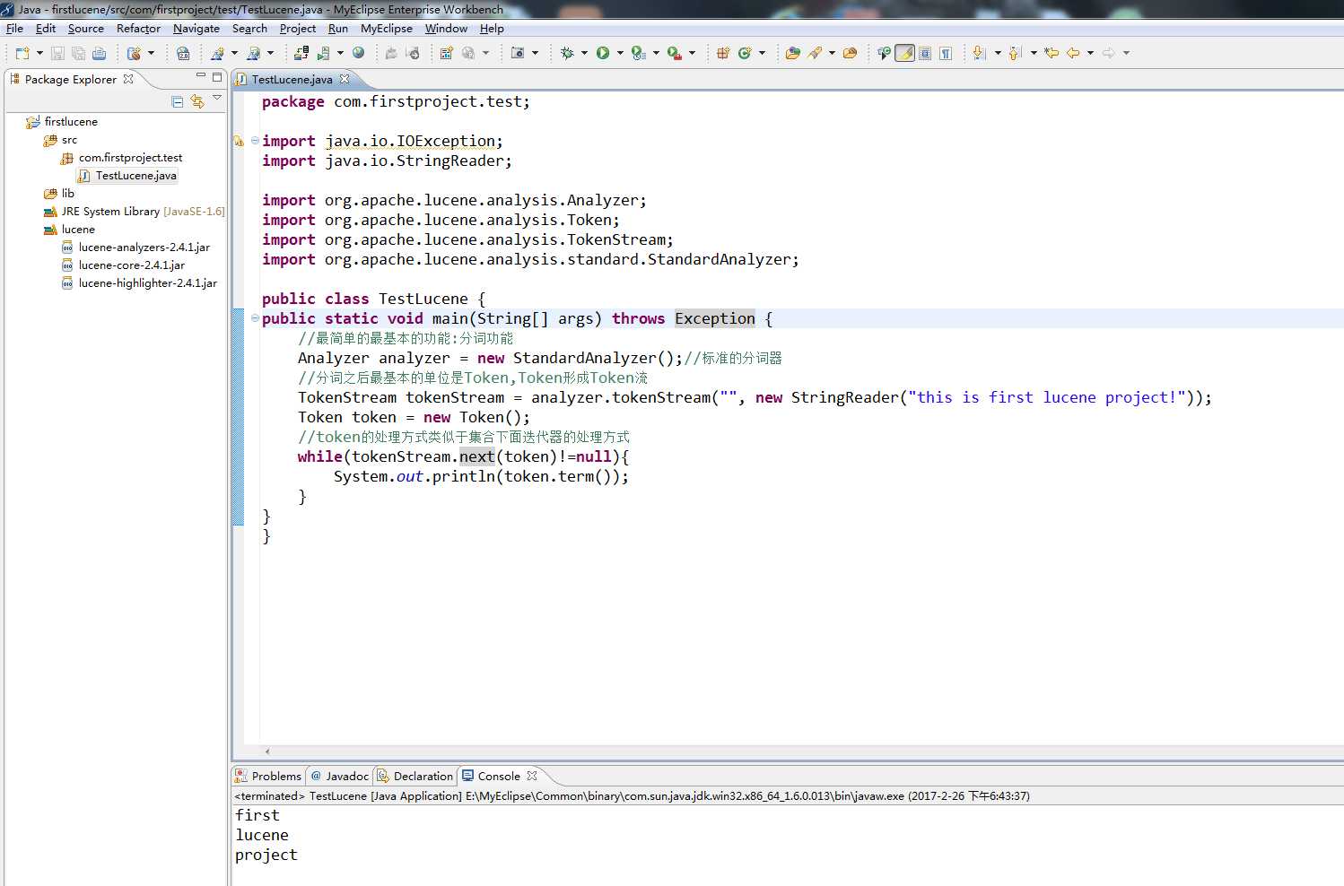This screenshot has height=886, width=1344.
Task: Select firstlucene project in tree
Action: 71,121
